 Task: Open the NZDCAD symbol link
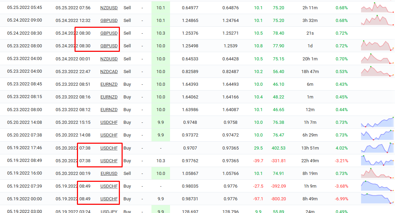tap(109, 71)
